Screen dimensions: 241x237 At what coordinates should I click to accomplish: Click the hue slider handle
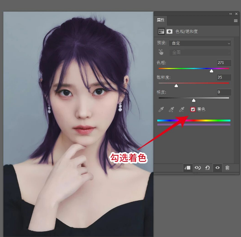[x=212, y=71]
